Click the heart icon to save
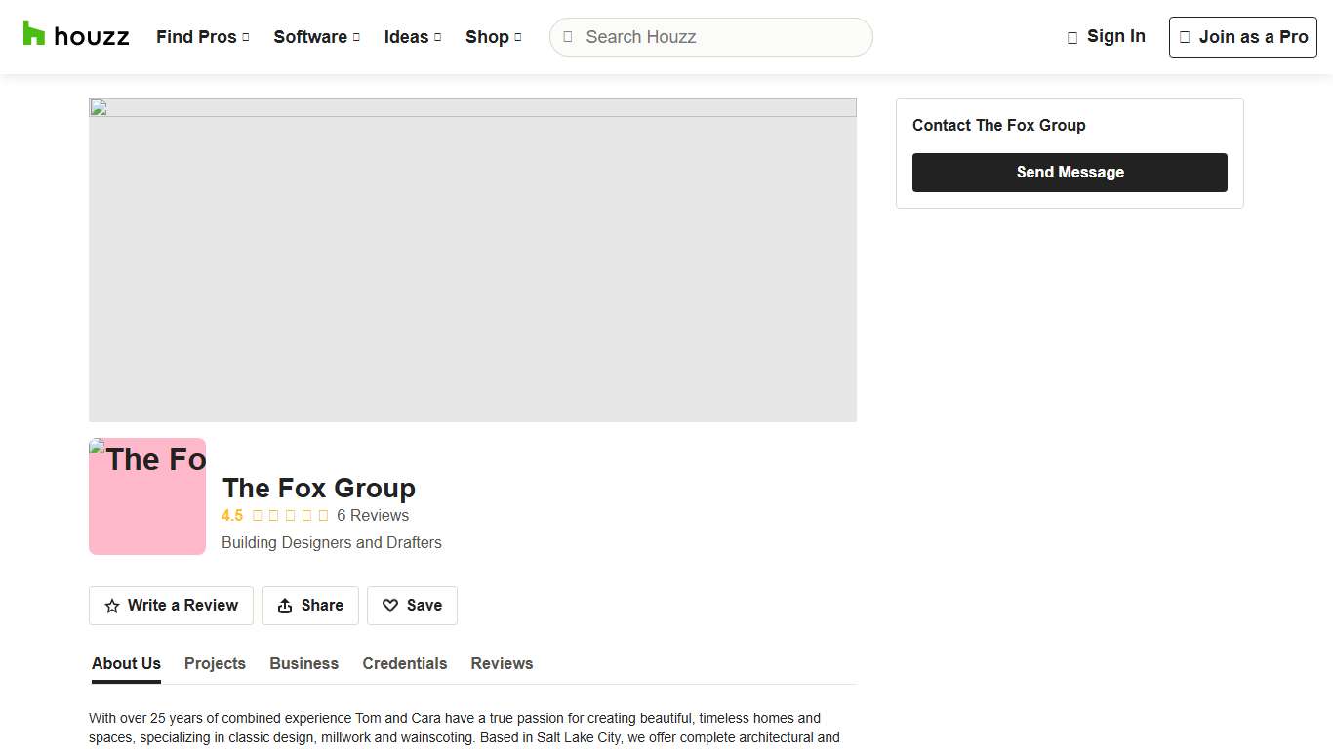 [x=390, y=606]
